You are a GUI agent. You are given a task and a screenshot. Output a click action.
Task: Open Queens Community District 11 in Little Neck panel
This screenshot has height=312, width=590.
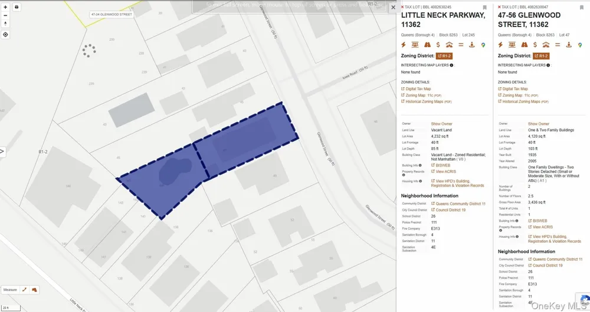458,204
